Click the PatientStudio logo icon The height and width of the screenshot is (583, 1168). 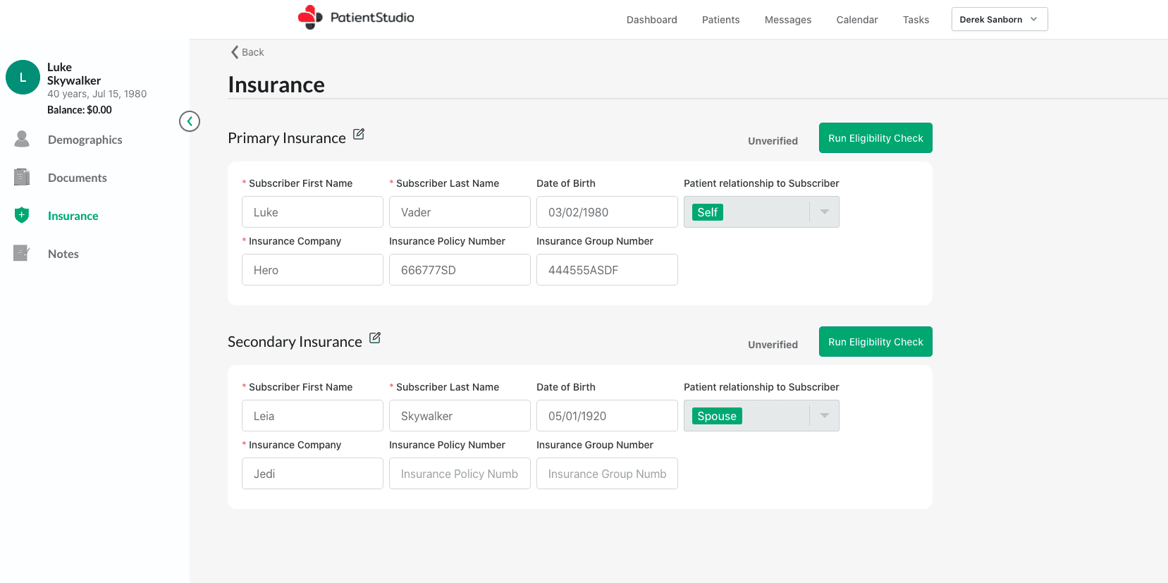point(310,17)
